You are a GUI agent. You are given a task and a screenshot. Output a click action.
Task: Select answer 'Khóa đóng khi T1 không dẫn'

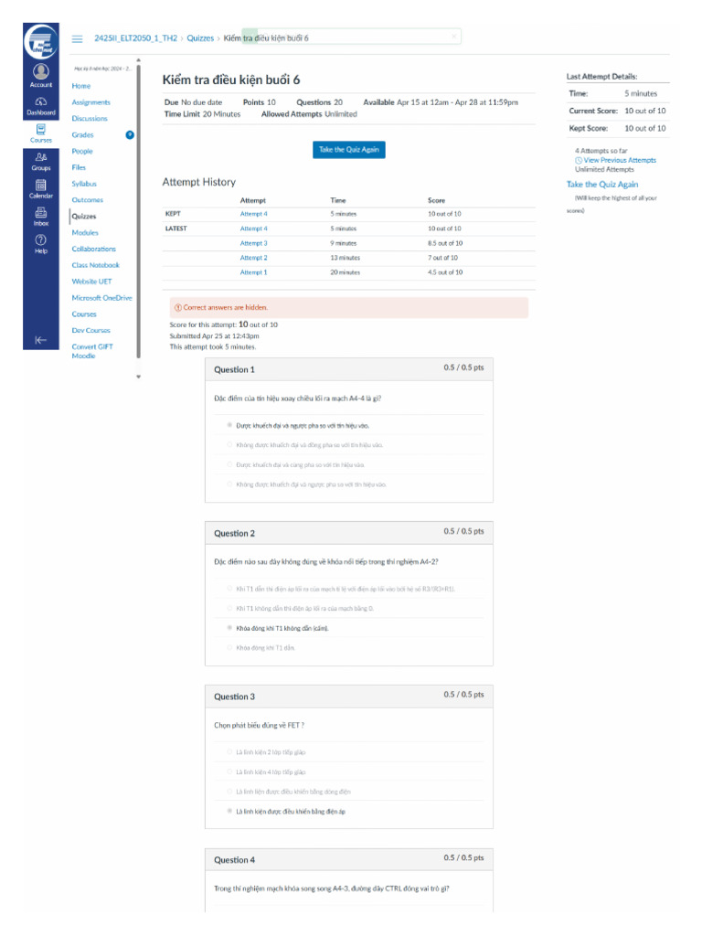[229, 628]
